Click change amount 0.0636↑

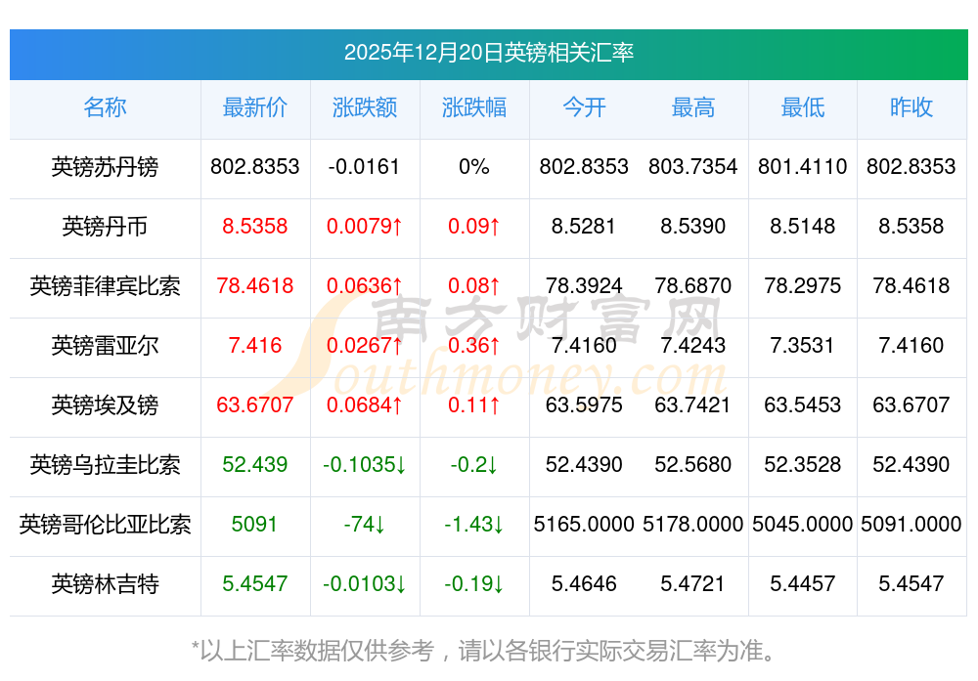(365, 286)
